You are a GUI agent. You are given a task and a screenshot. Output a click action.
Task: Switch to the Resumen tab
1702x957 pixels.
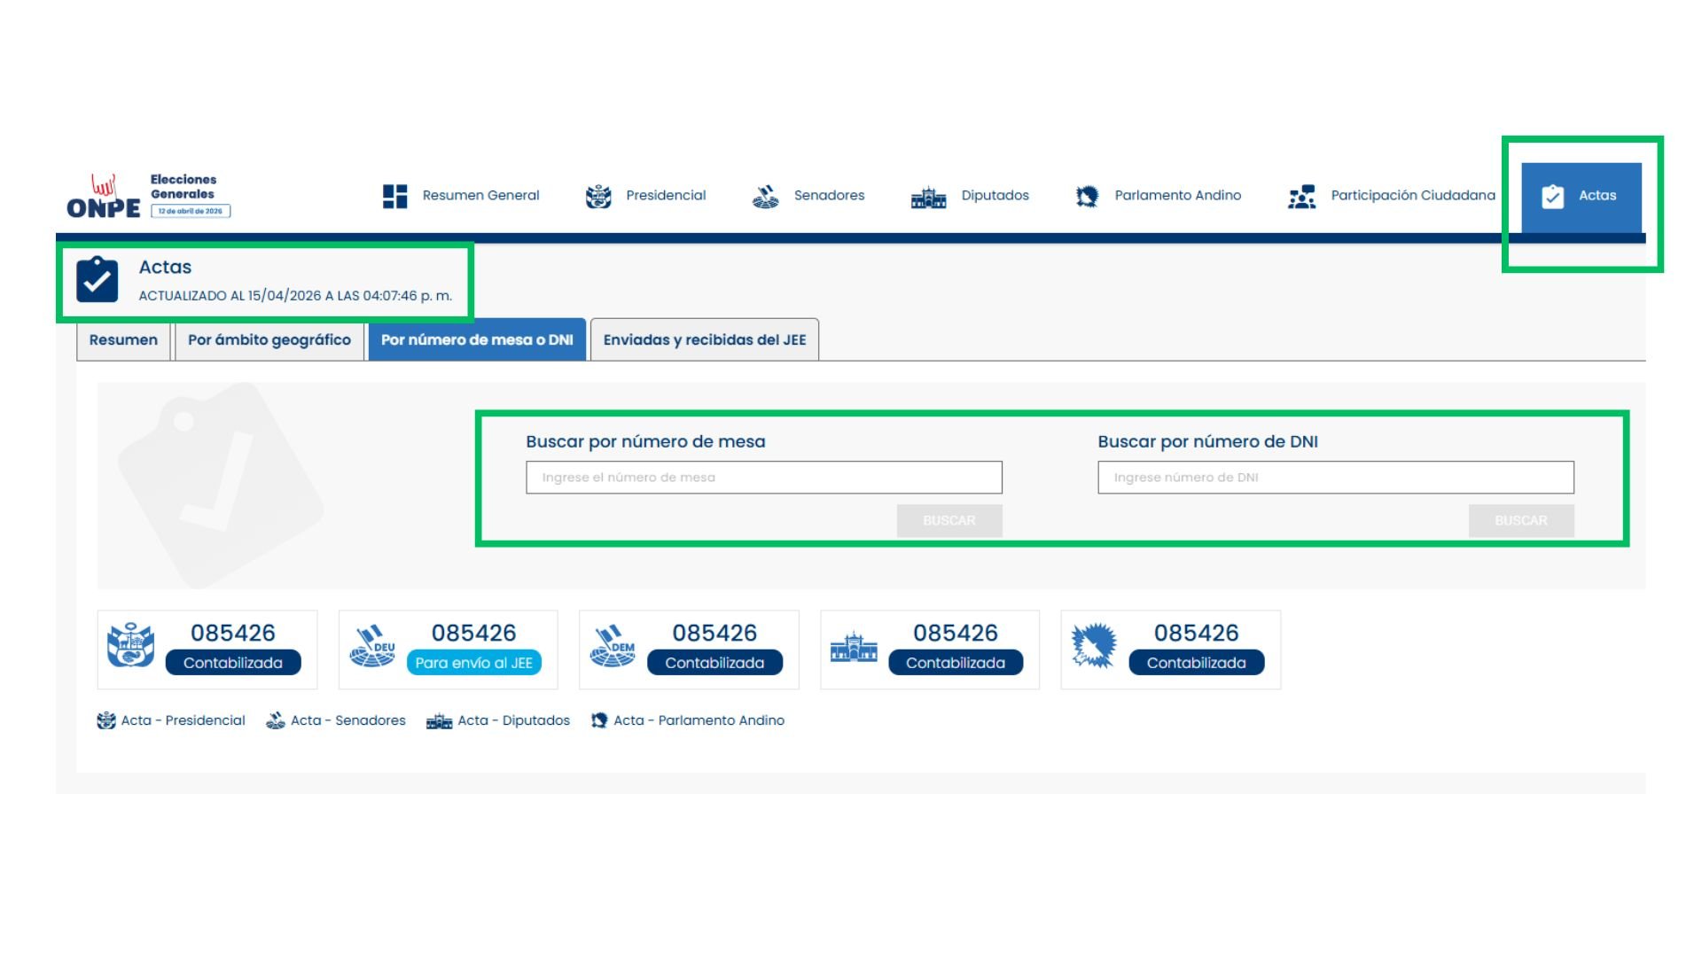123,340
